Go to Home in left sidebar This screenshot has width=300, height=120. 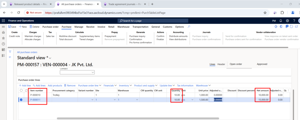point(3,32)
